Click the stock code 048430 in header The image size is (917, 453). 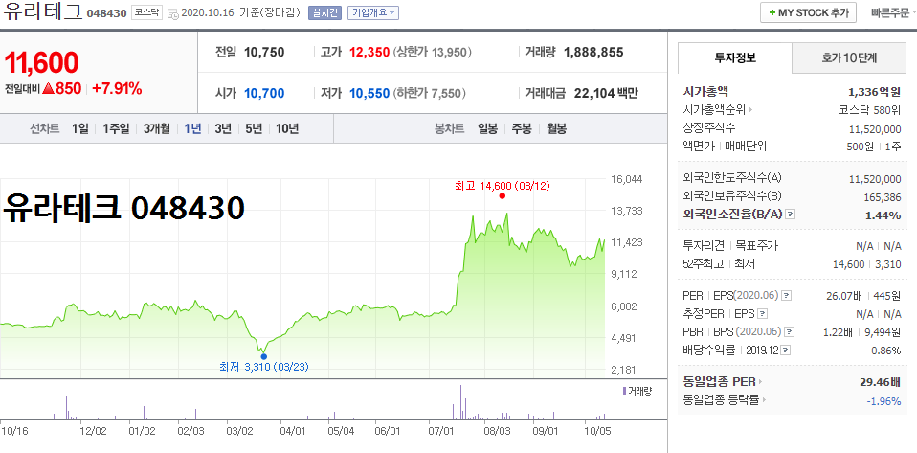point(106,13)
